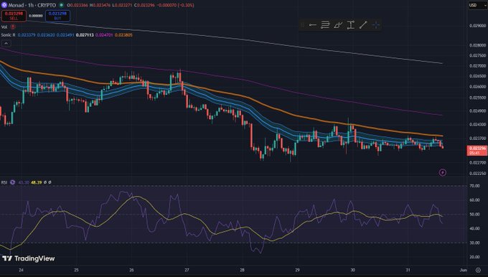Select the Brush drawing tool
Image resolution: width=488 pixels, height=277 pixels.
(338, 25)
